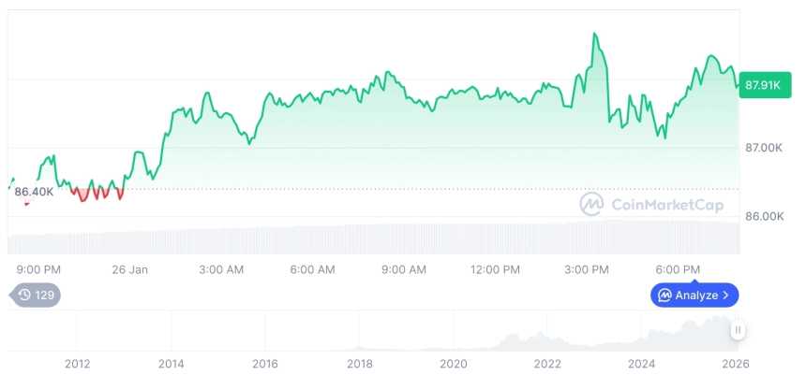Jump to 2012 in the range navigator
The image size is (806, 375).
pos(77,363)
